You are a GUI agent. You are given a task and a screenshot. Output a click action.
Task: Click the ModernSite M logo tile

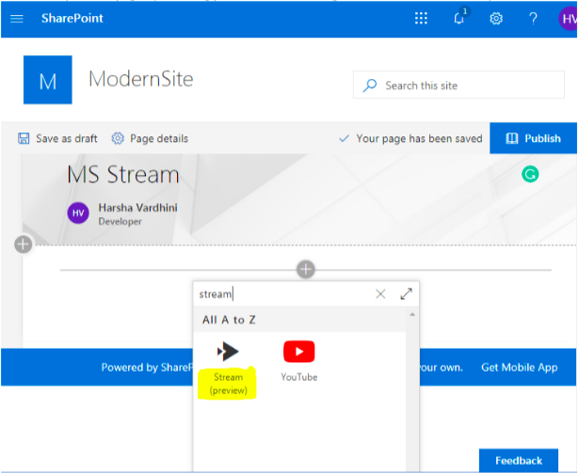click(48, 80)
